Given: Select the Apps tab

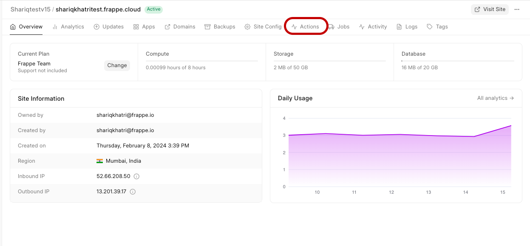Looking at the screenshot, I should (144, 27).
